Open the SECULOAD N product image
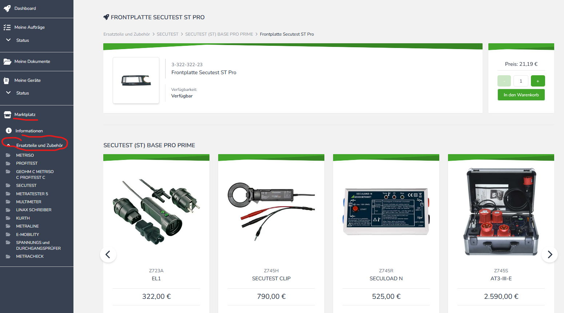This screenshot has width=564, height=313. click(x=386, y=212)
